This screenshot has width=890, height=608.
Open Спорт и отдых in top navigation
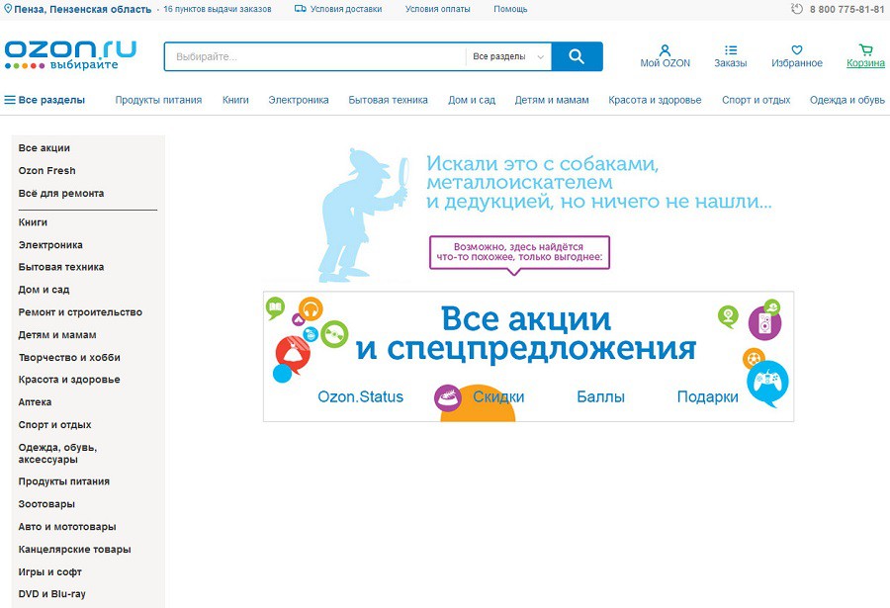756,100
